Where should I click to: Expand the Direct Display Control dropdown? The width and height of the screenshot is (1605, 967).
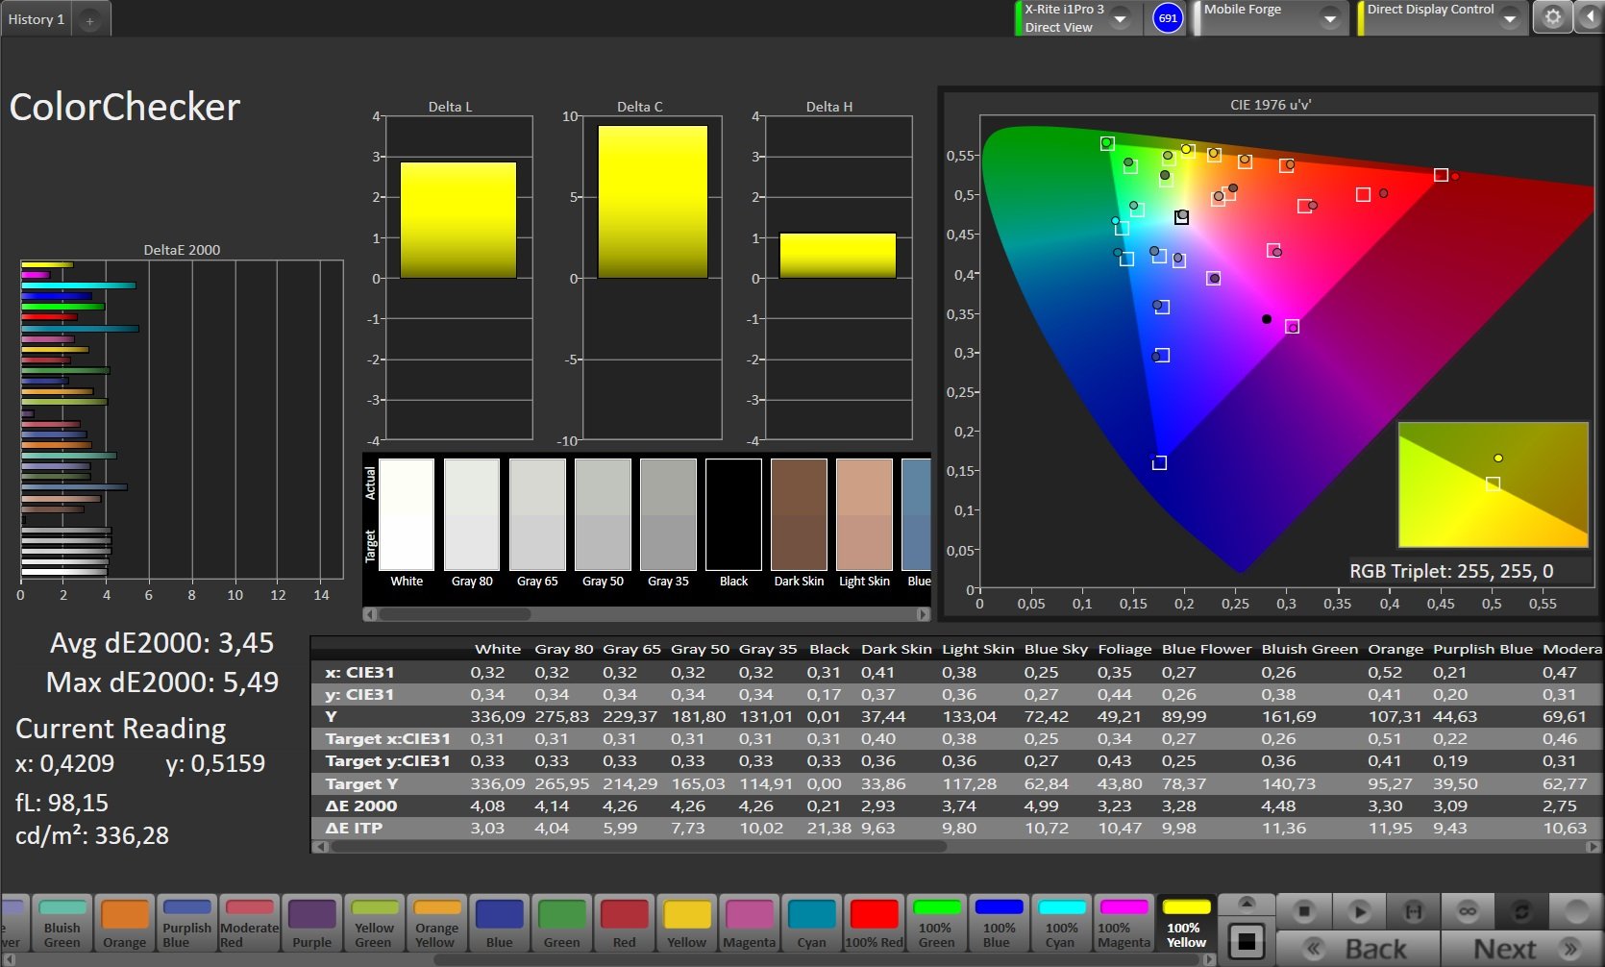pyautogui.click(x=1509, y=18)
